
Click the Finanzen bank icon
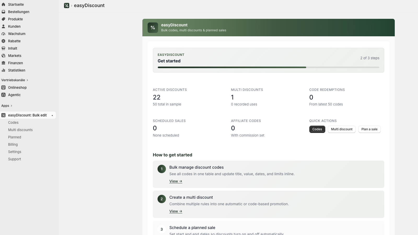[3, 63]
